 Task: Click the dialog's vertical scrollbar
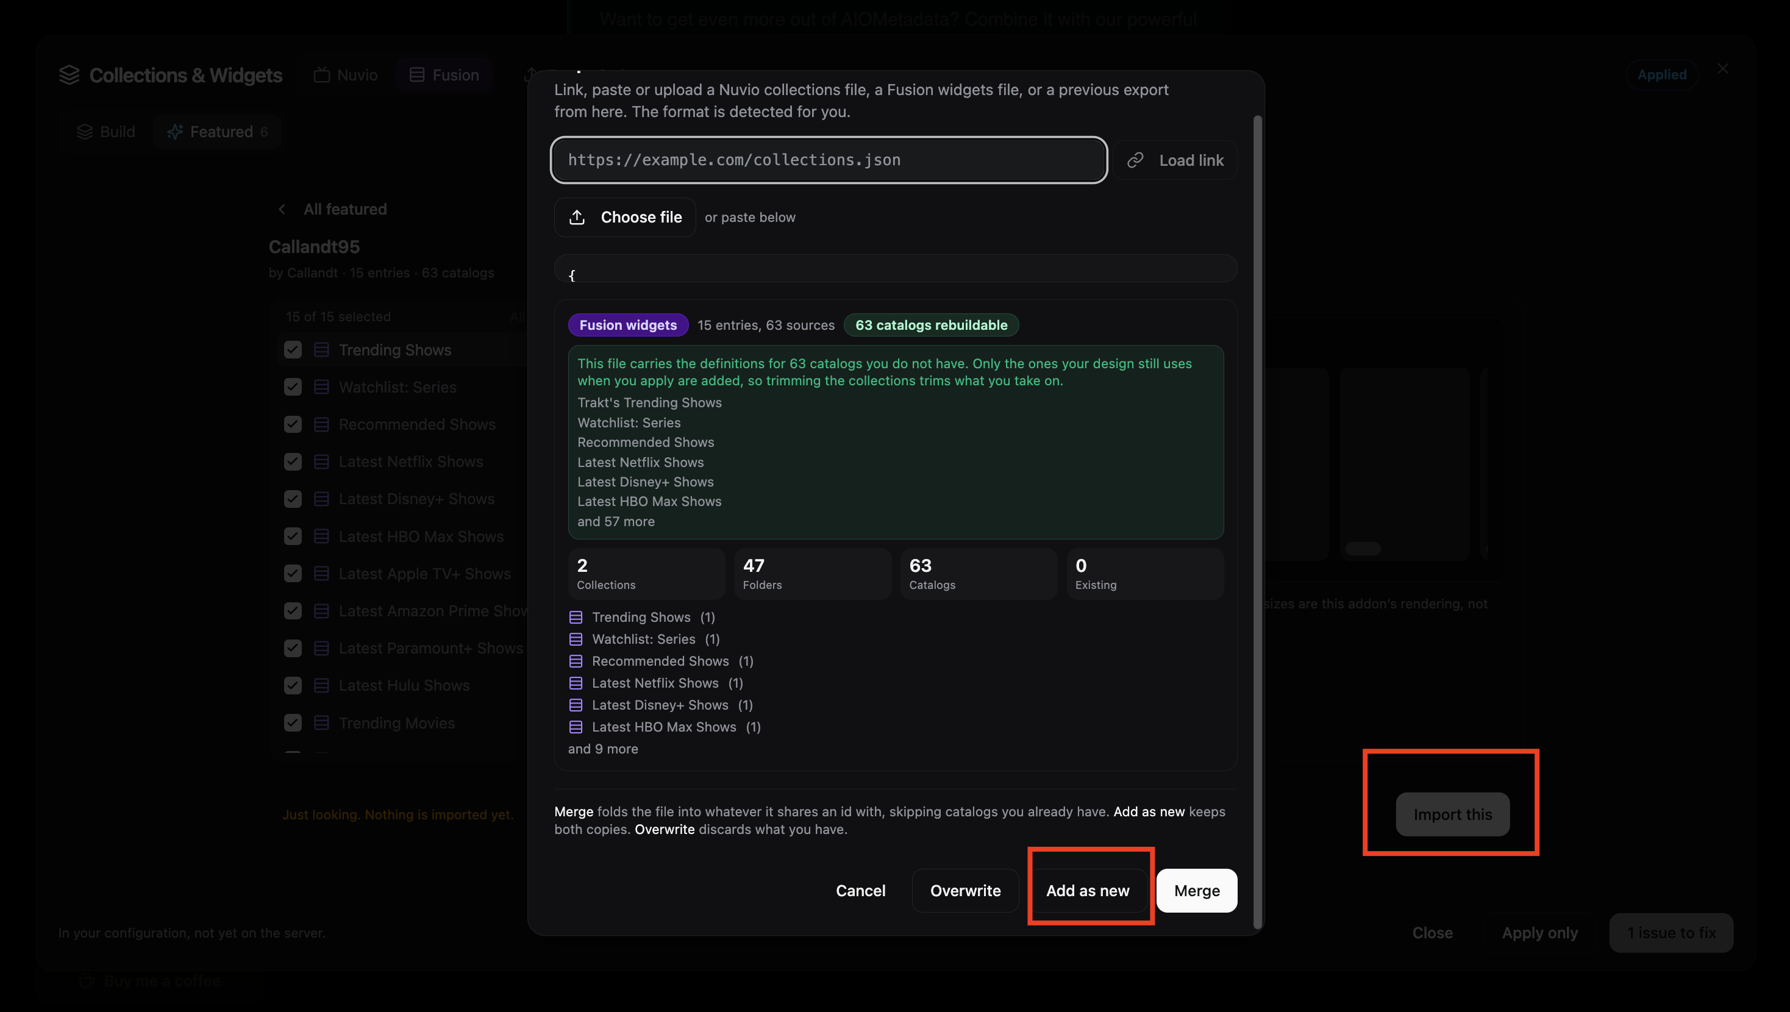(x=1257, y=521)
